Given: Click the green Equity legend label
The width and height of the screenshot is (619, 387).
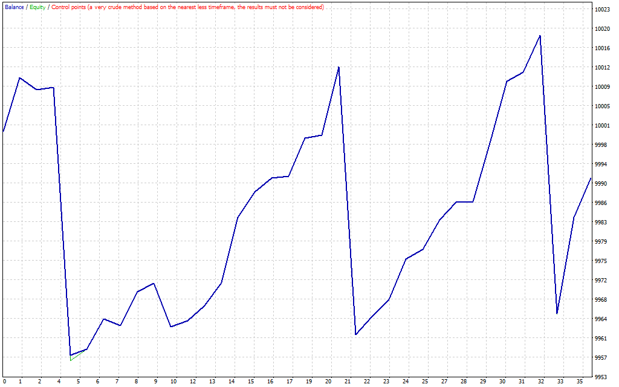Looking at the screenshot, I should click(37, 7).
